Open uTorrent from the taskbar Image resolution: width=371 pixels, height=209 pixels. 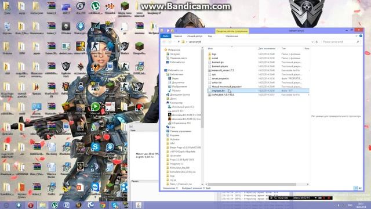click(55, 205)
